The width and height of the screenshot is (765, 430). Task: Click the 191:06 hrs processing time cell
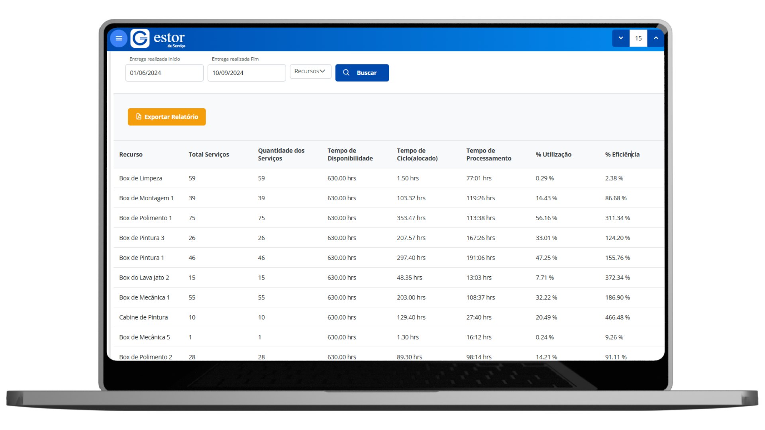(481, 258)
